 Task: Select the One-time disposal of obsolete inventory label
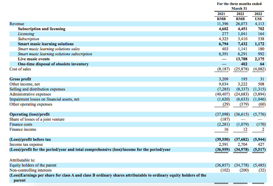[53, 64]
